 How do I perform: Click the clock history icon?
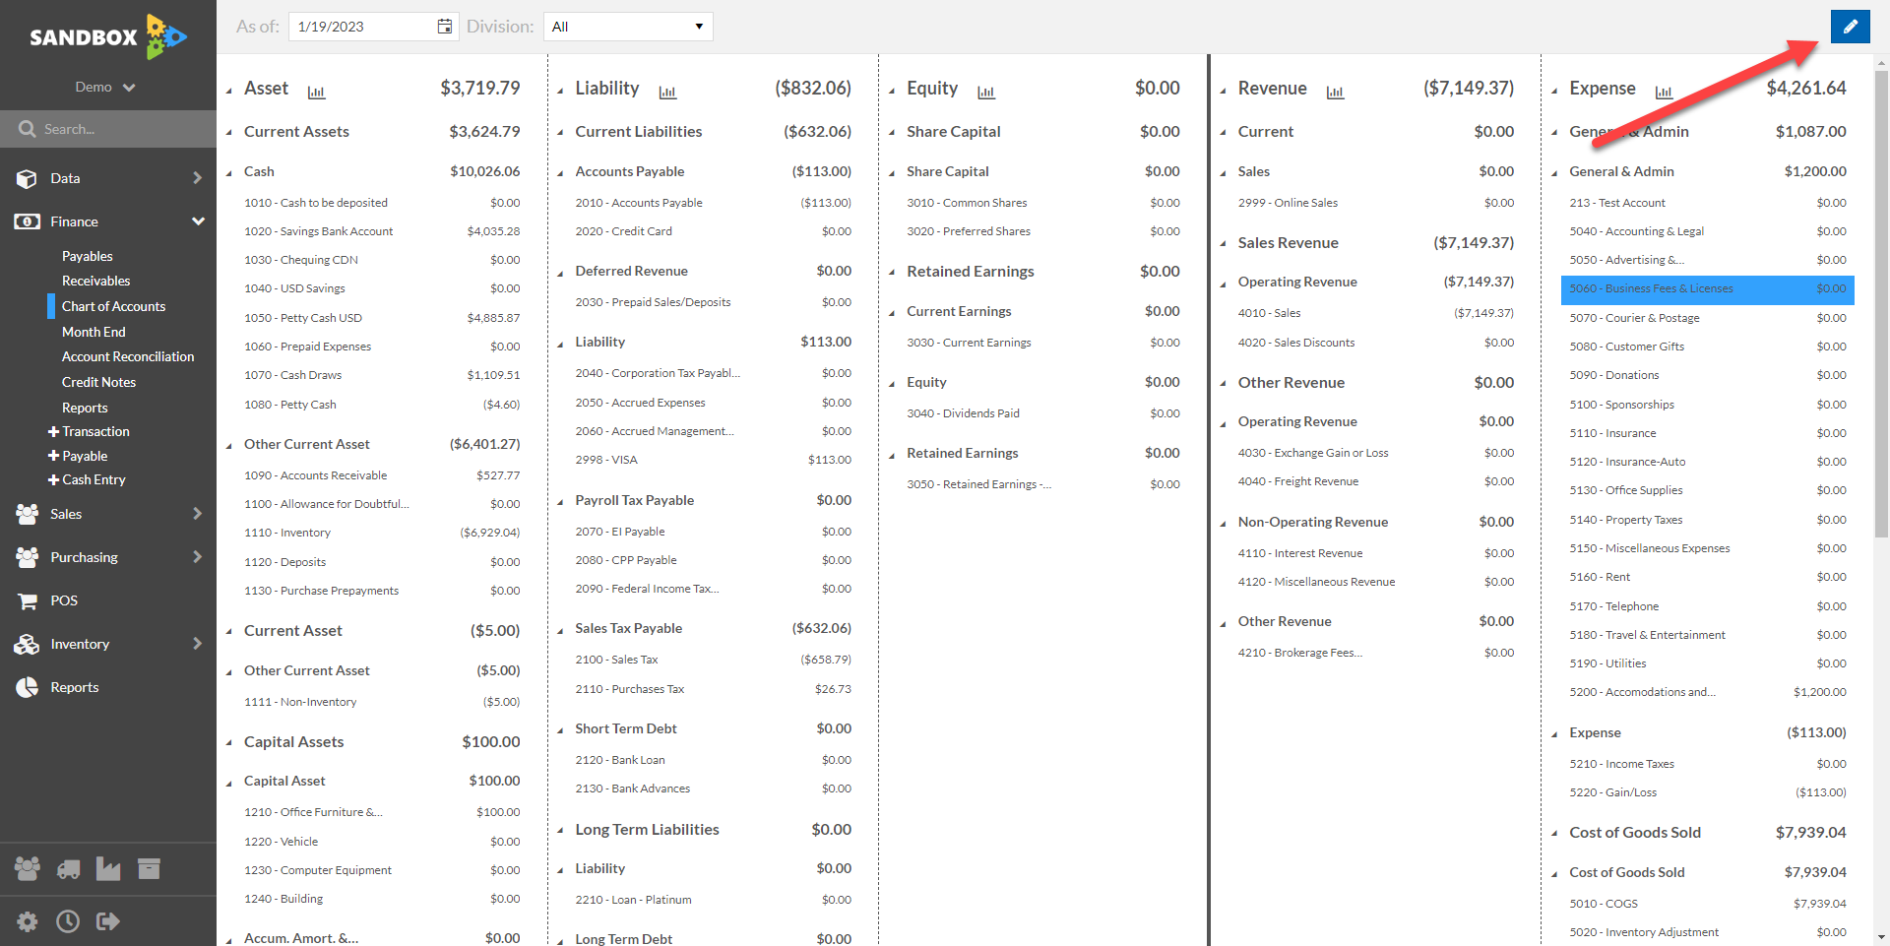coord(68,921)
